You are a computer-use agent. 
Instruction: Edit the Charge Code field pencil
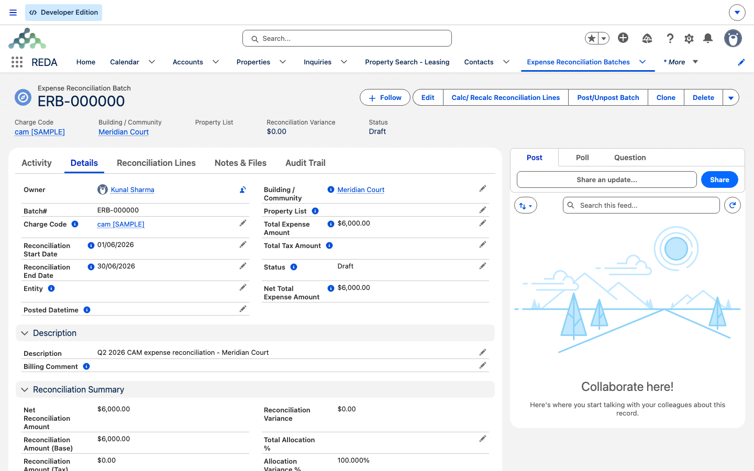click(x=243, y=223)
